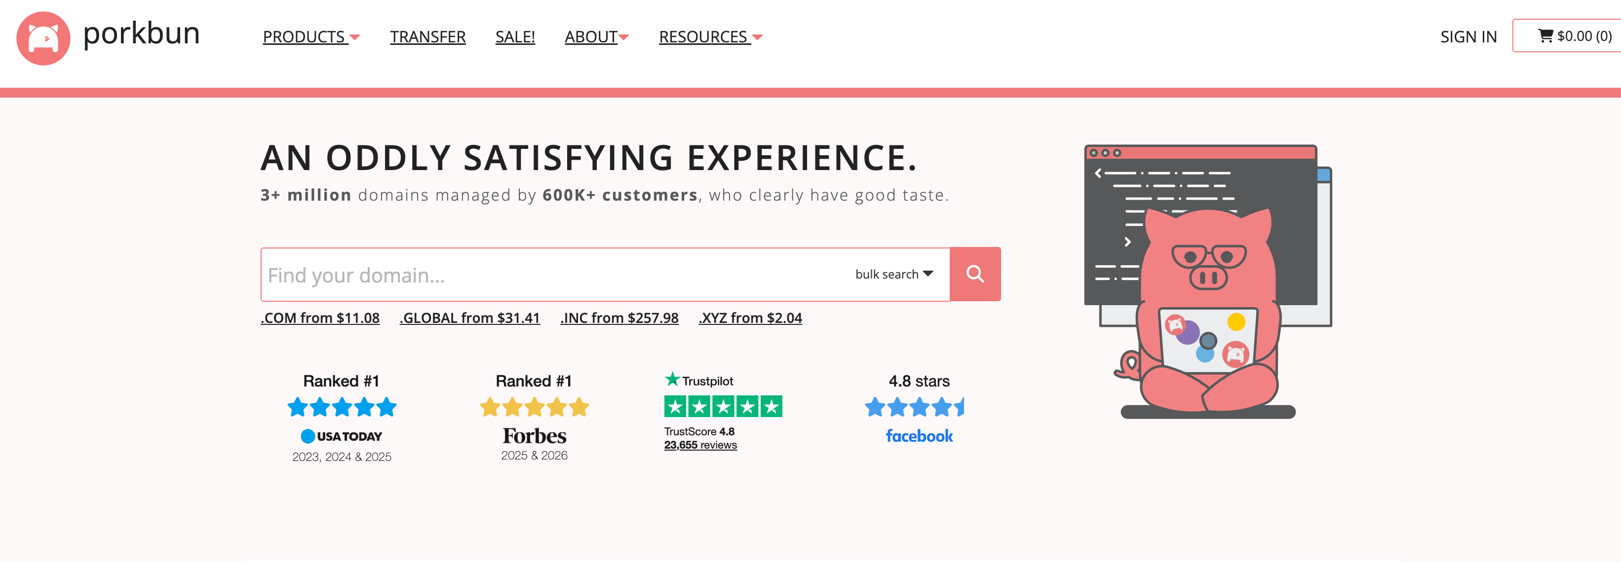The height and width of the screenshot is (562, 1621).
Task: Click the Ranked #1 text above USA Today
Action: (341, 381)
